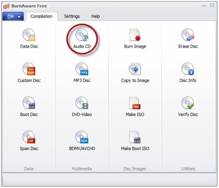Create a Boot Disc project
The width and height of the screenshot is (219, 188).
click(x=29, y=107)
